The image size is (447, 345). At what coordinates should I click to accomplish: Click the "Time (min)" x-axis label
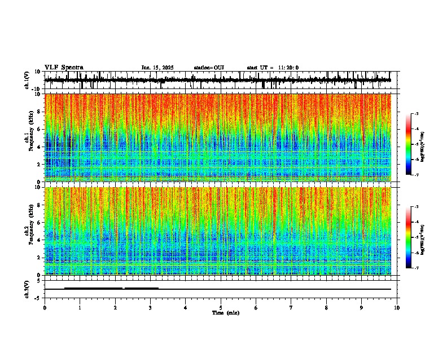tap(226, 313)
